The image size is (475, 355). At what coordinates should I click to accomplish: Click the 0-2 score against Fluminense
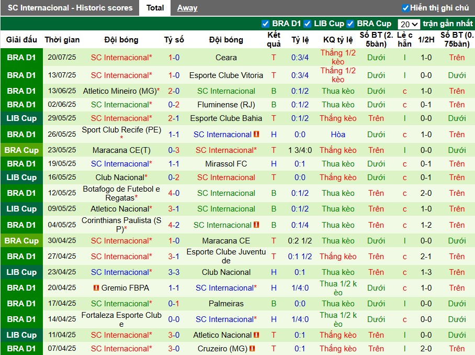point(174,105)
